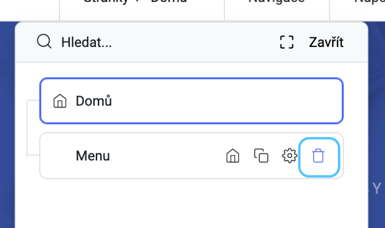Click the Domů breadcrumb in top bar
This screenshot has width=385, height=228.
[168, 1]
